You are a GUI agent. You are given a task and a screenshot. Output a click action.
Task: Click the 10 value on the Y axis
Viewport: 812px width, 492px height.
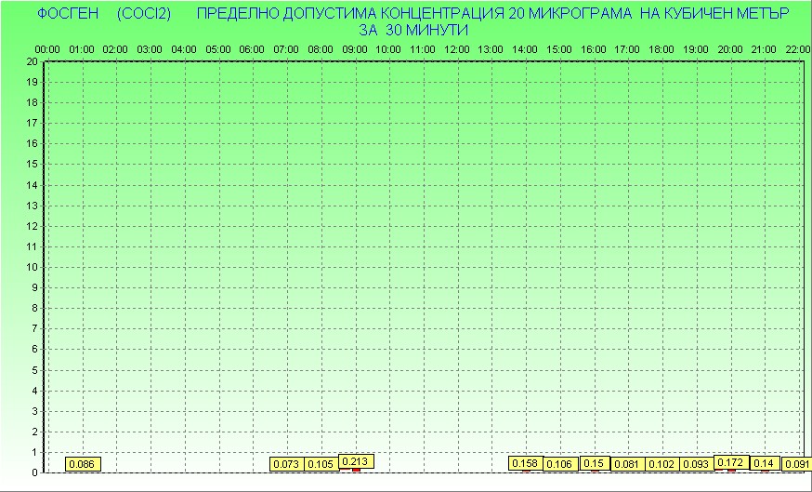click(x=33, y=267)
